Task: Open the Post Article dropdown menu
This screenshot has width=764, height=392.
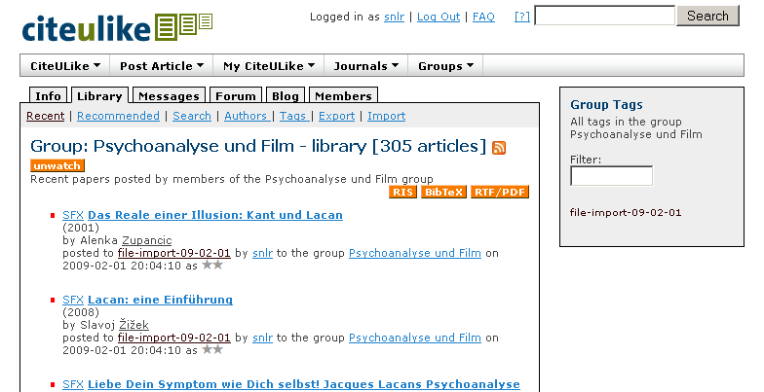Action: [162, 66]
